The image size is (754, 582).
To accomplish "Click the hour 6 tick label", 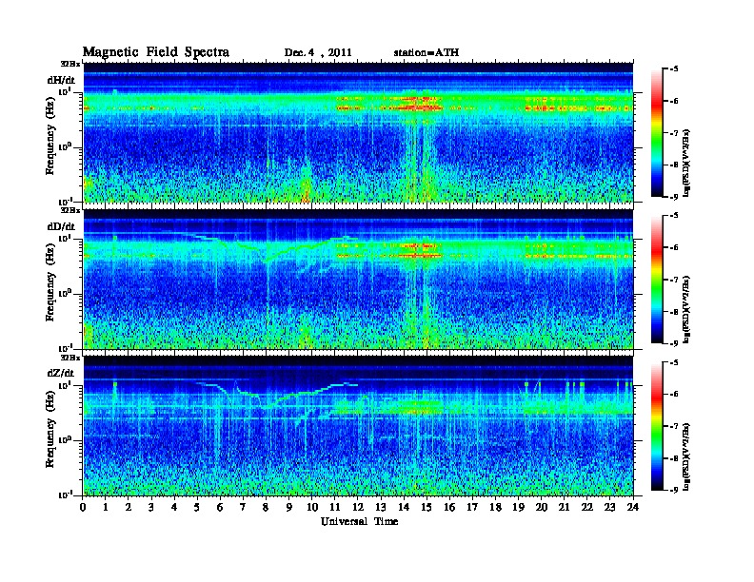I will (x=220, y=507).
